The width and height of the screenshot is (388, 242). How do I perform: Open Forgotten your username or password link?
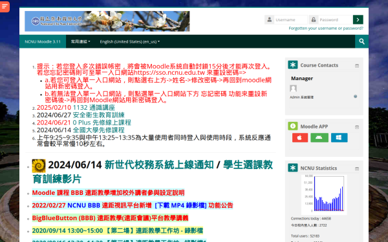[x=326, y=28]
